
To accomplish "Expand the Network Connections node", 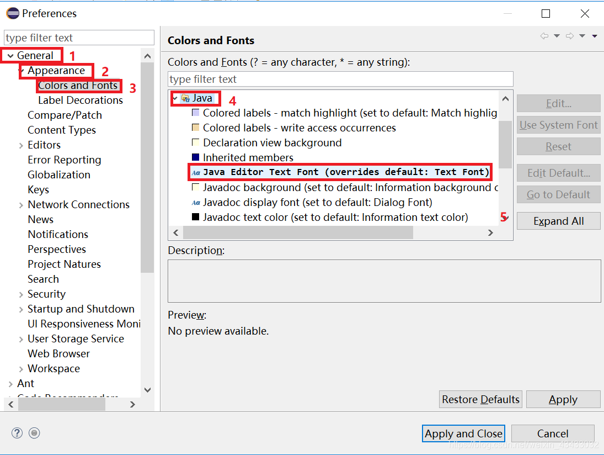I will coord(21,205).
